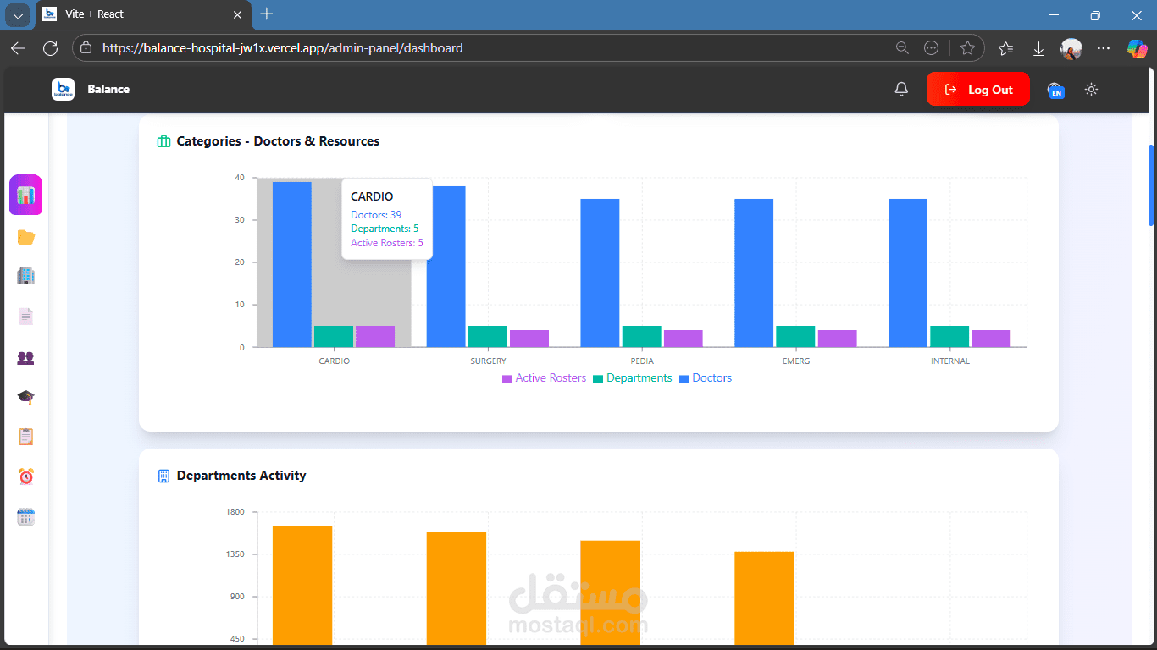This screenshot has width=1157, height=650.
Task: Open the browser tab list chevron
Action: 19,15
